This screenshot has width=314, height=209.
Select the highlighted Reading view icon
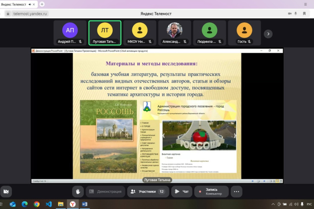point(277,181)
